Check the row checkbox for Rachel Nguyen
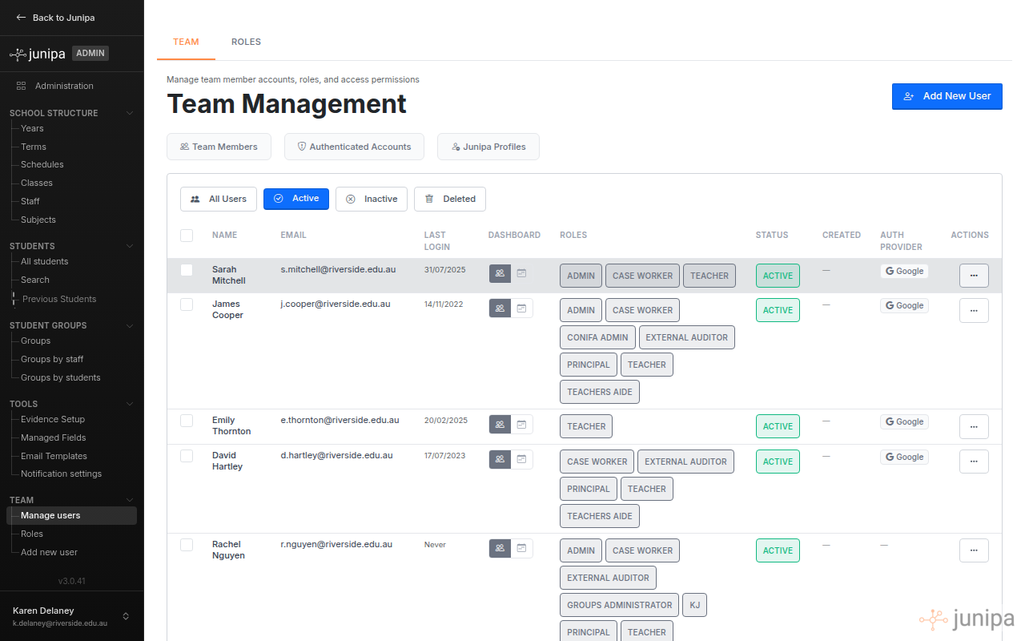The height and width of the screenshot is (641, 1025). tap(187, 544)
